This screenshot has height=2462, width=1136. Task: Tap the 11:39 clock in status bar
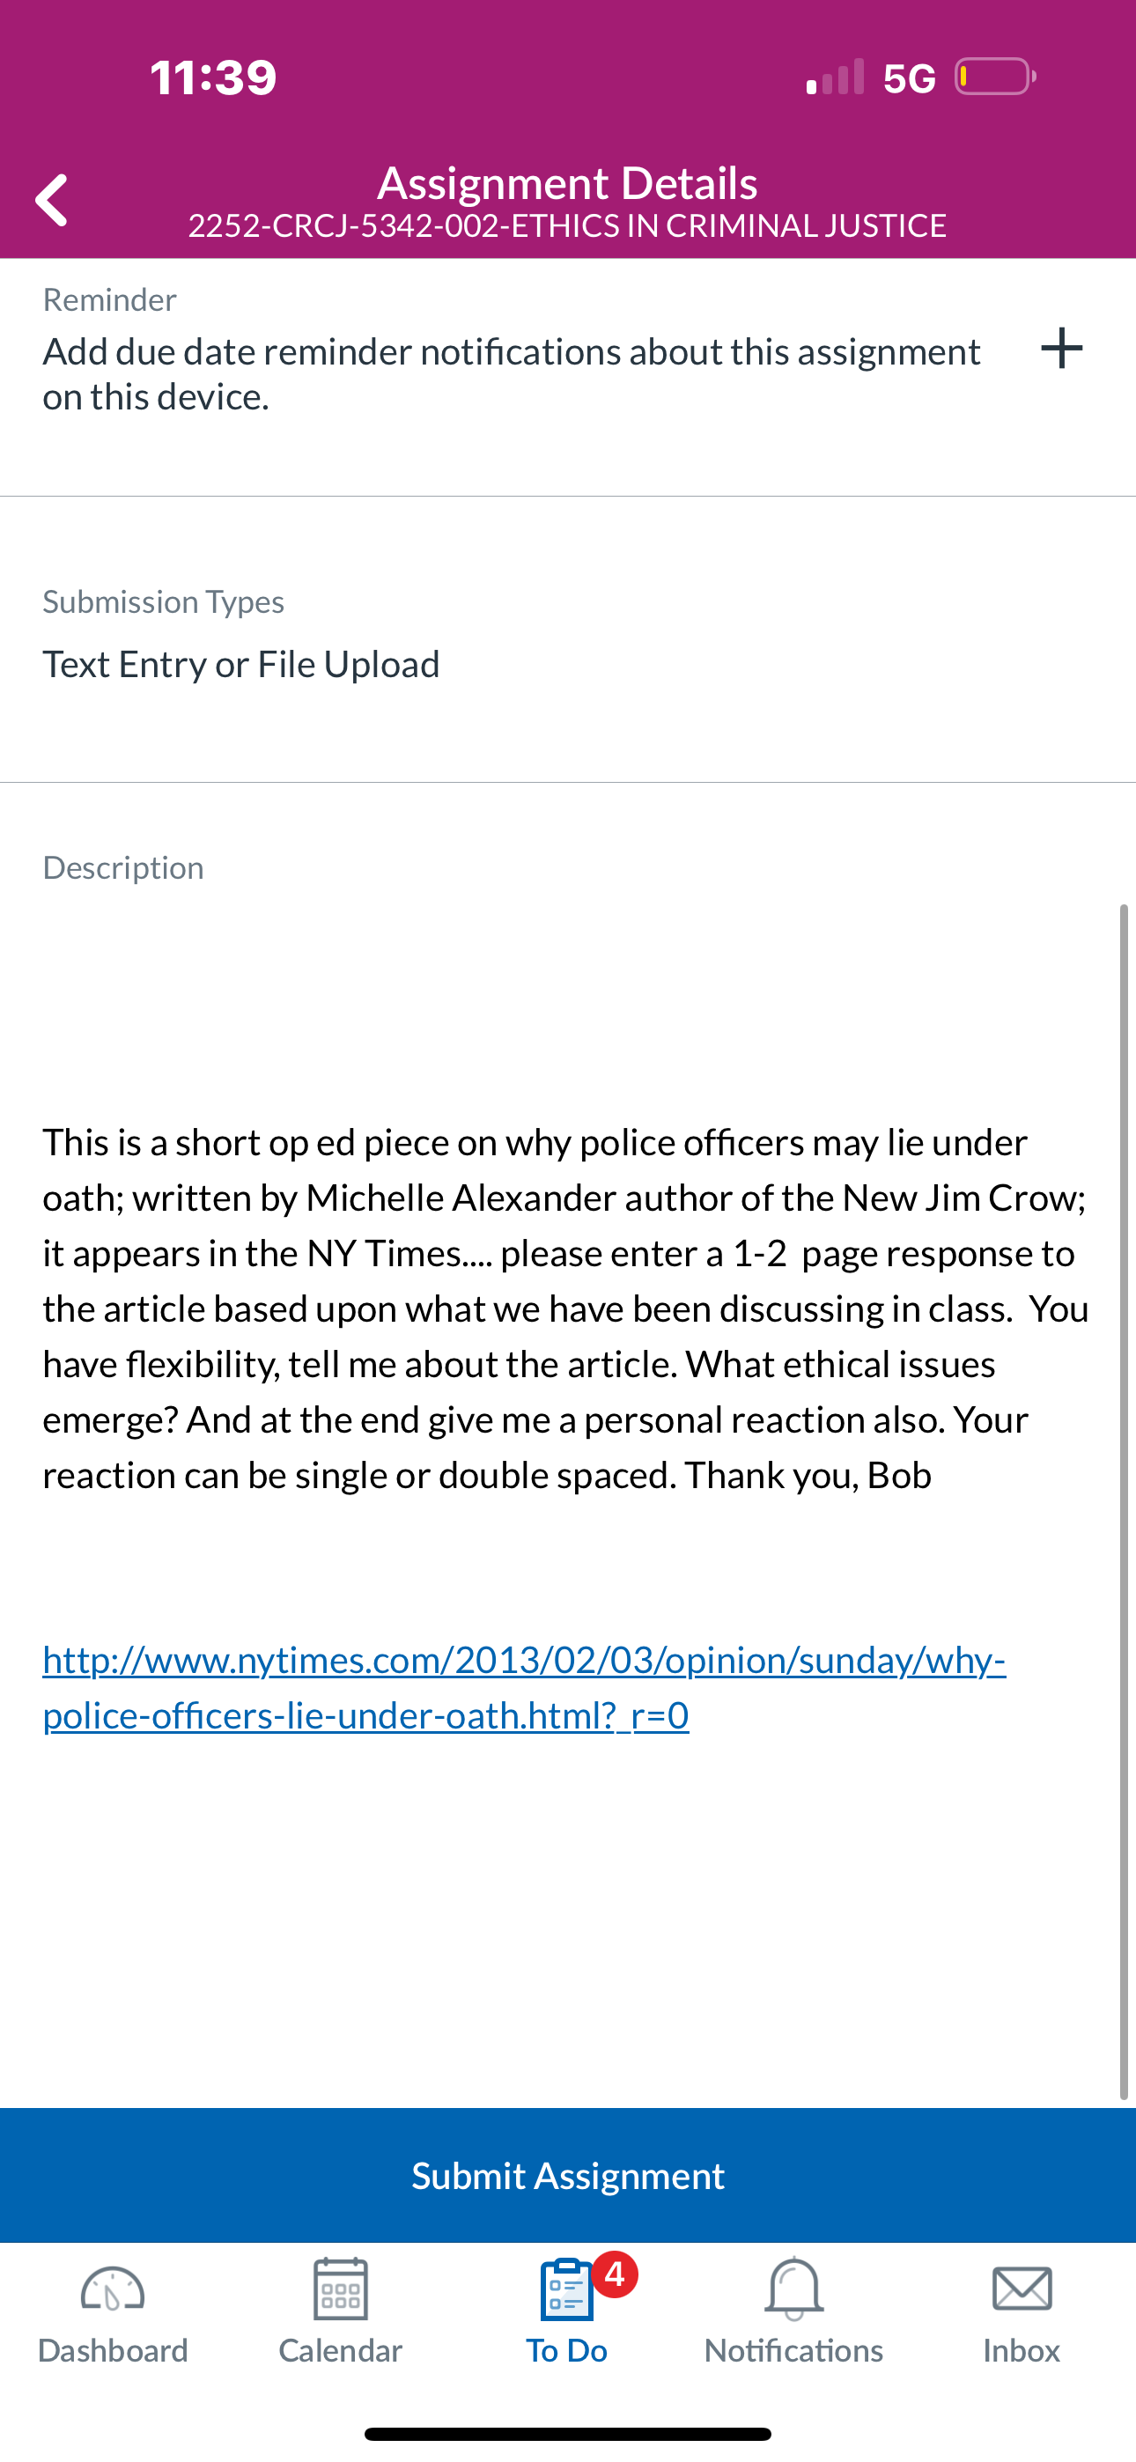(x=213, y=77)
